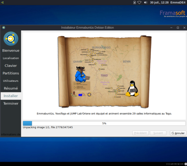Select the Installer step
This screenshot has height=166, width=187.
[11, 96]
